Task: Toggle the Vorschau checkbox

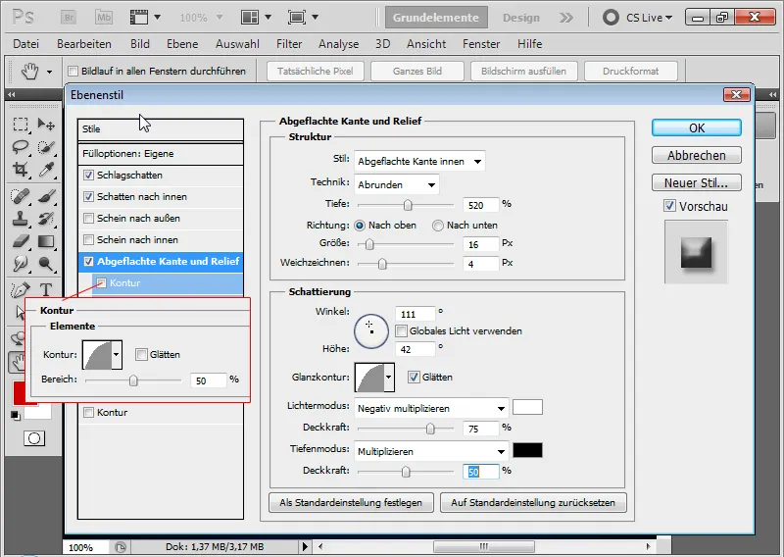Action: point(669,206)
